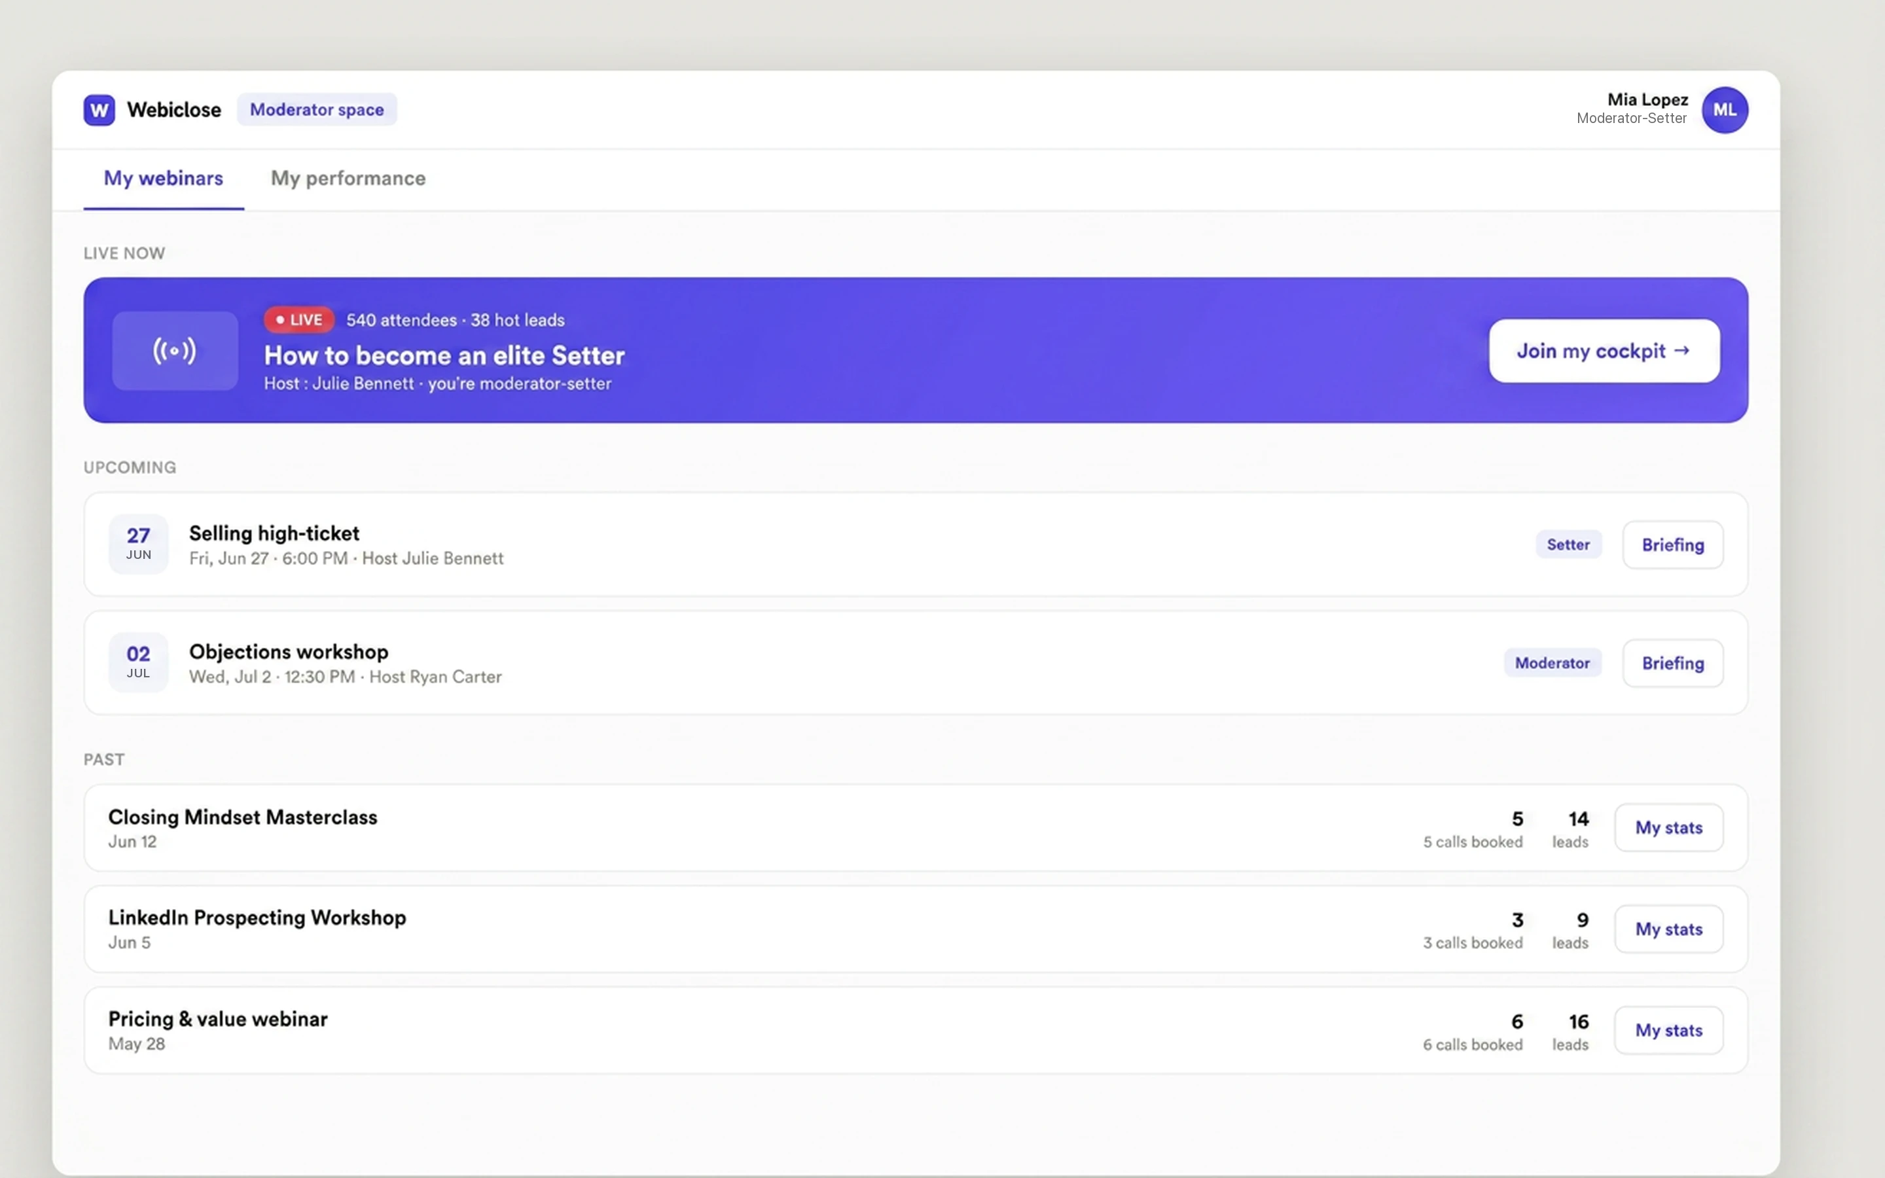Click the red LIVE badge
This screenshot has width=1885, height=1178.
point(299,319)
